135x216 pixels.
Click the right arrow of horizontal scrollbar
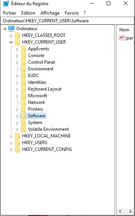click(x=130, y=211)
